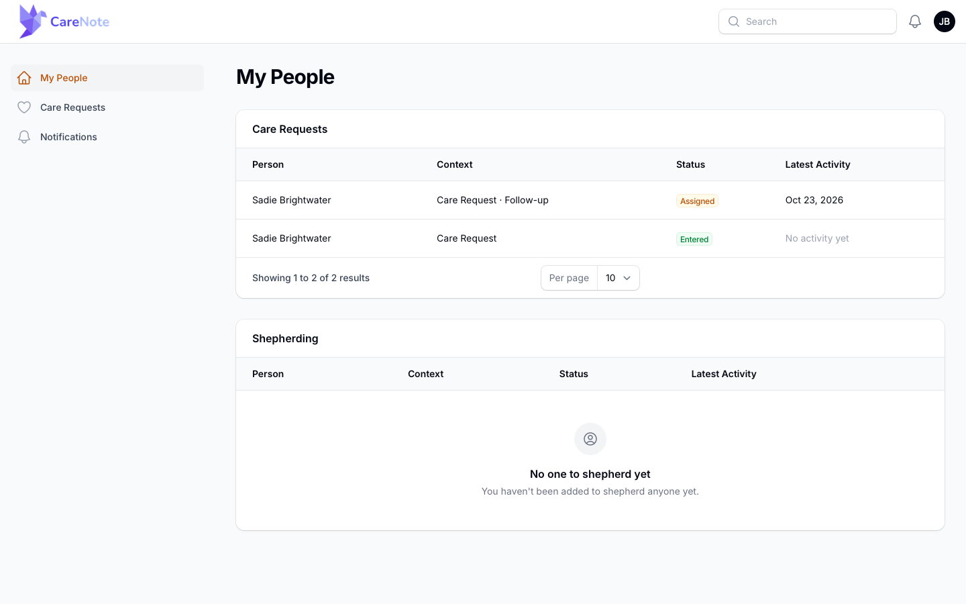This screenshot has height=604, width=966.
Task: Click Latest Activity header in Shepherding table
Action: coord(724,374)
